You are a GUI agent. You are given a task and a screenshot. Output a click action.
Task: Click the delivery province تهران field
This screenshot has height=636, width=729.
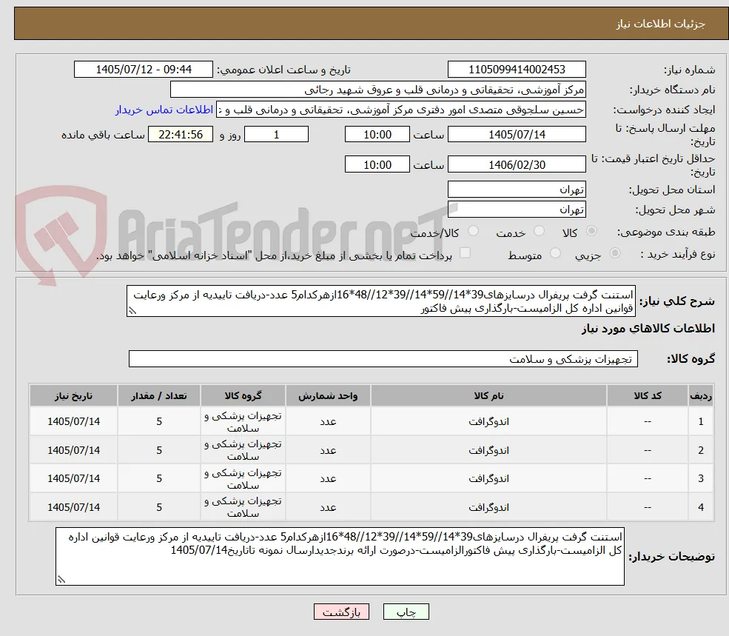(x=517, y=190)
